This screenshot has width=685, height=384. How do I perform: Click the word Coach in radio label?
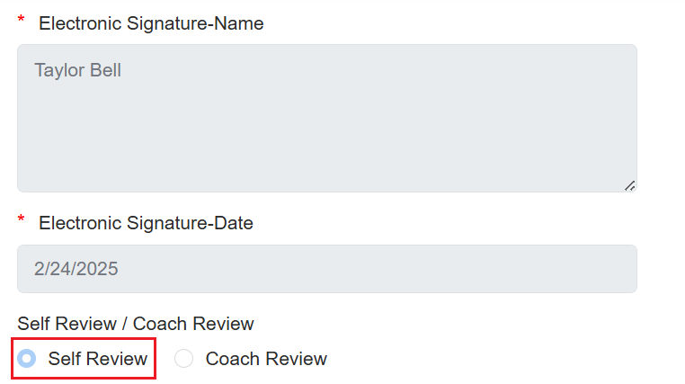[232, 359]
